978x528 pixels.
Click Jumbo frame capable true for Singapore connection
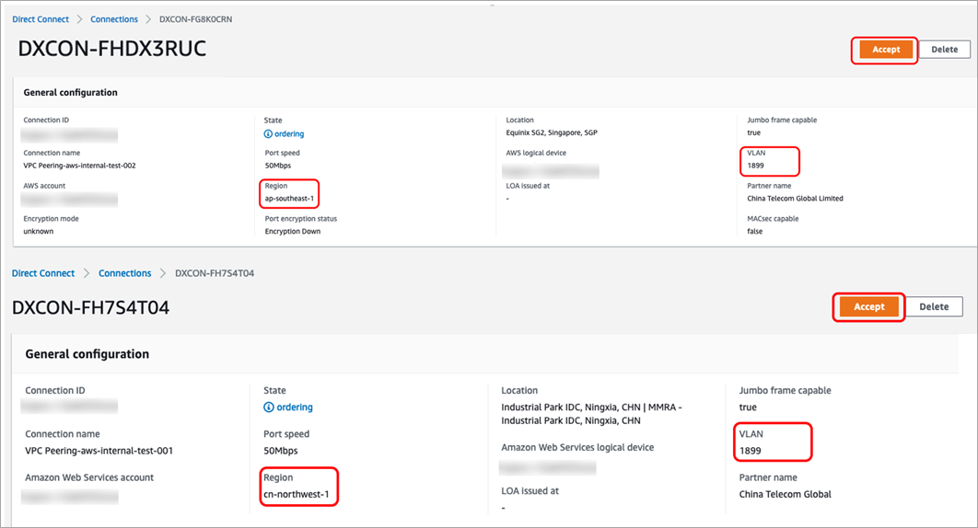[x=753, y=132]
